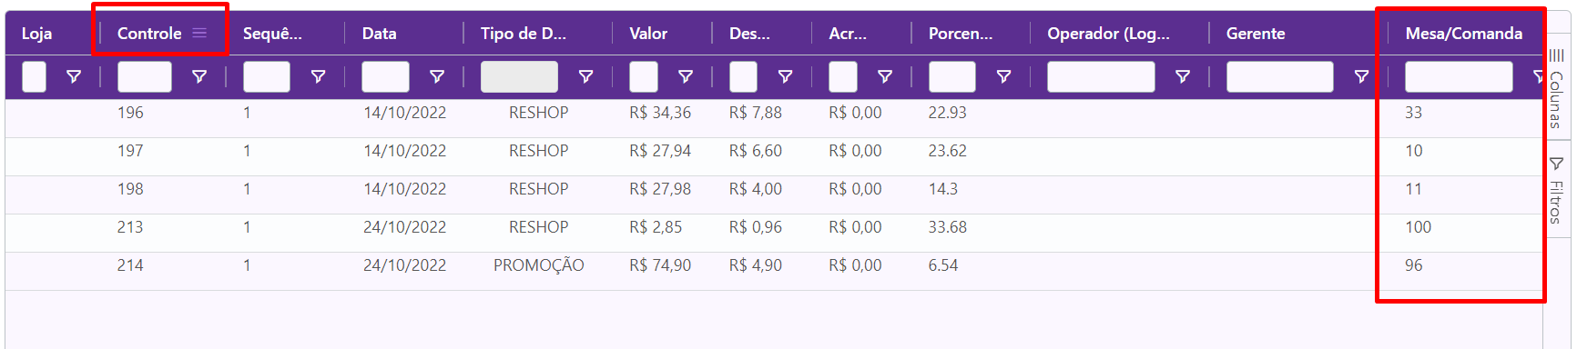Sort by the Mesa/Comanda column header
This screenshot has height=349, width=1577.
click(x=1463, y=34)
